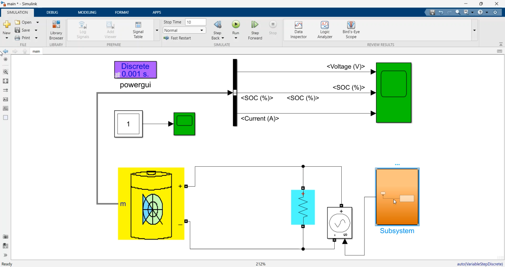Viewport: 505px width, 267px height.
Task: Open the Data Inspector
Action: [x=299, y=30]
